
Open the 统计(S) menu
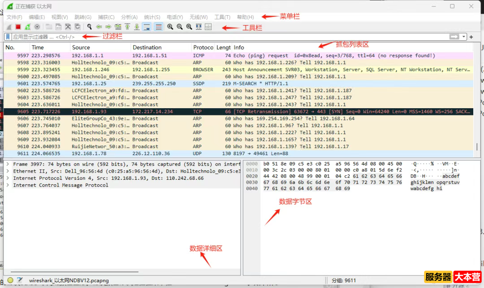tap(152, 17)
